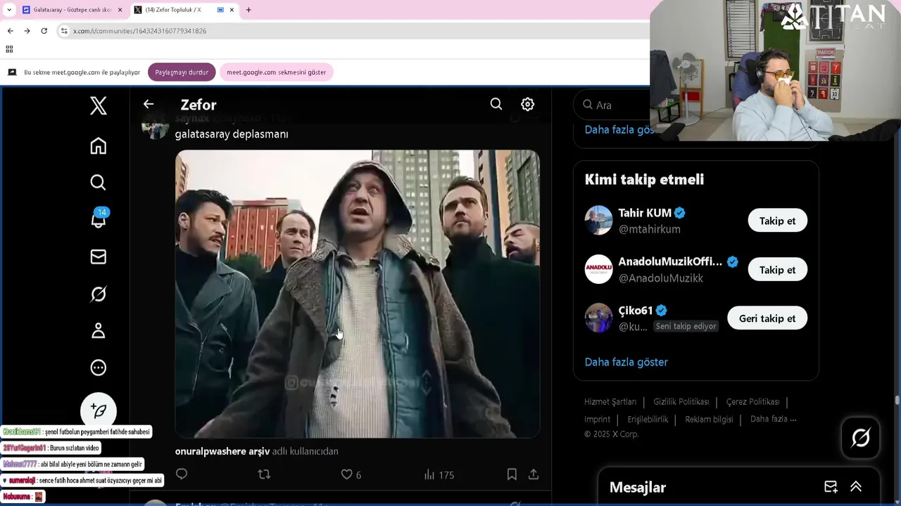Open the Mesajlar header title
The height and width of the screenshot is (506, 901).
[x=638, y=487]
